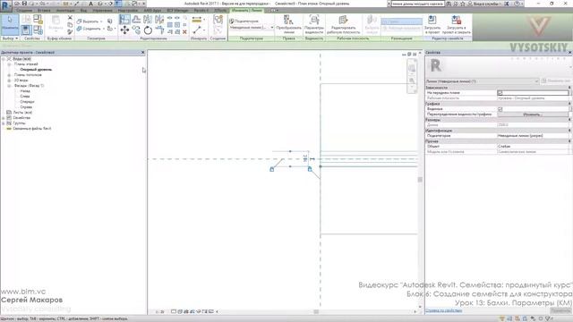The image size is (573, 322).
Task: Open the Подкатегория line style dropdown
Action: (252, 28)
